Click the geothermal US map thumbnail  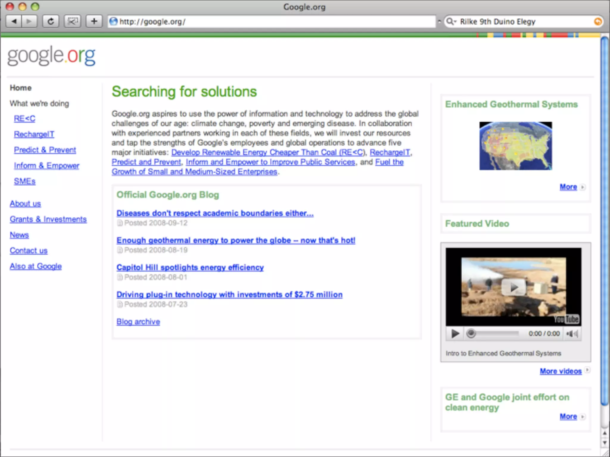coord(516,146)
